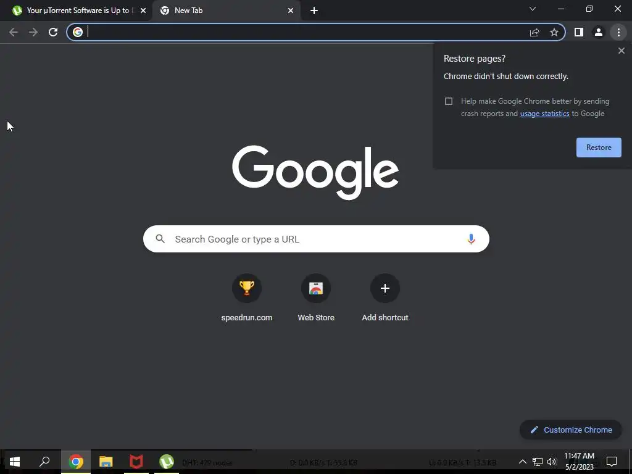632x474 pixels.
Task: Share this page icon in address bar
Action: pos(534,32)
